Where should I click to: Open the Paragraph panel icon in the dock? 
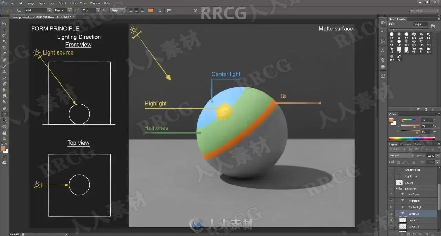click(383, 32)
